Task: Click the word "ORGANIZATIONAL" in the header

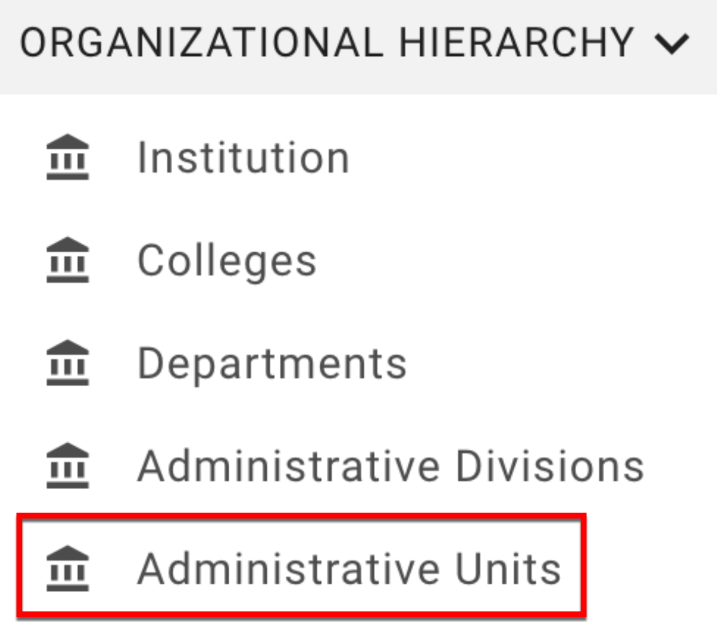Action: (202, 42)
